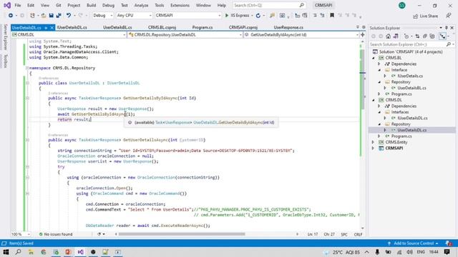Screen dimensions: 458x257
Task: Open the 100 % zoom dropdown
Action: tap(21, 234)
